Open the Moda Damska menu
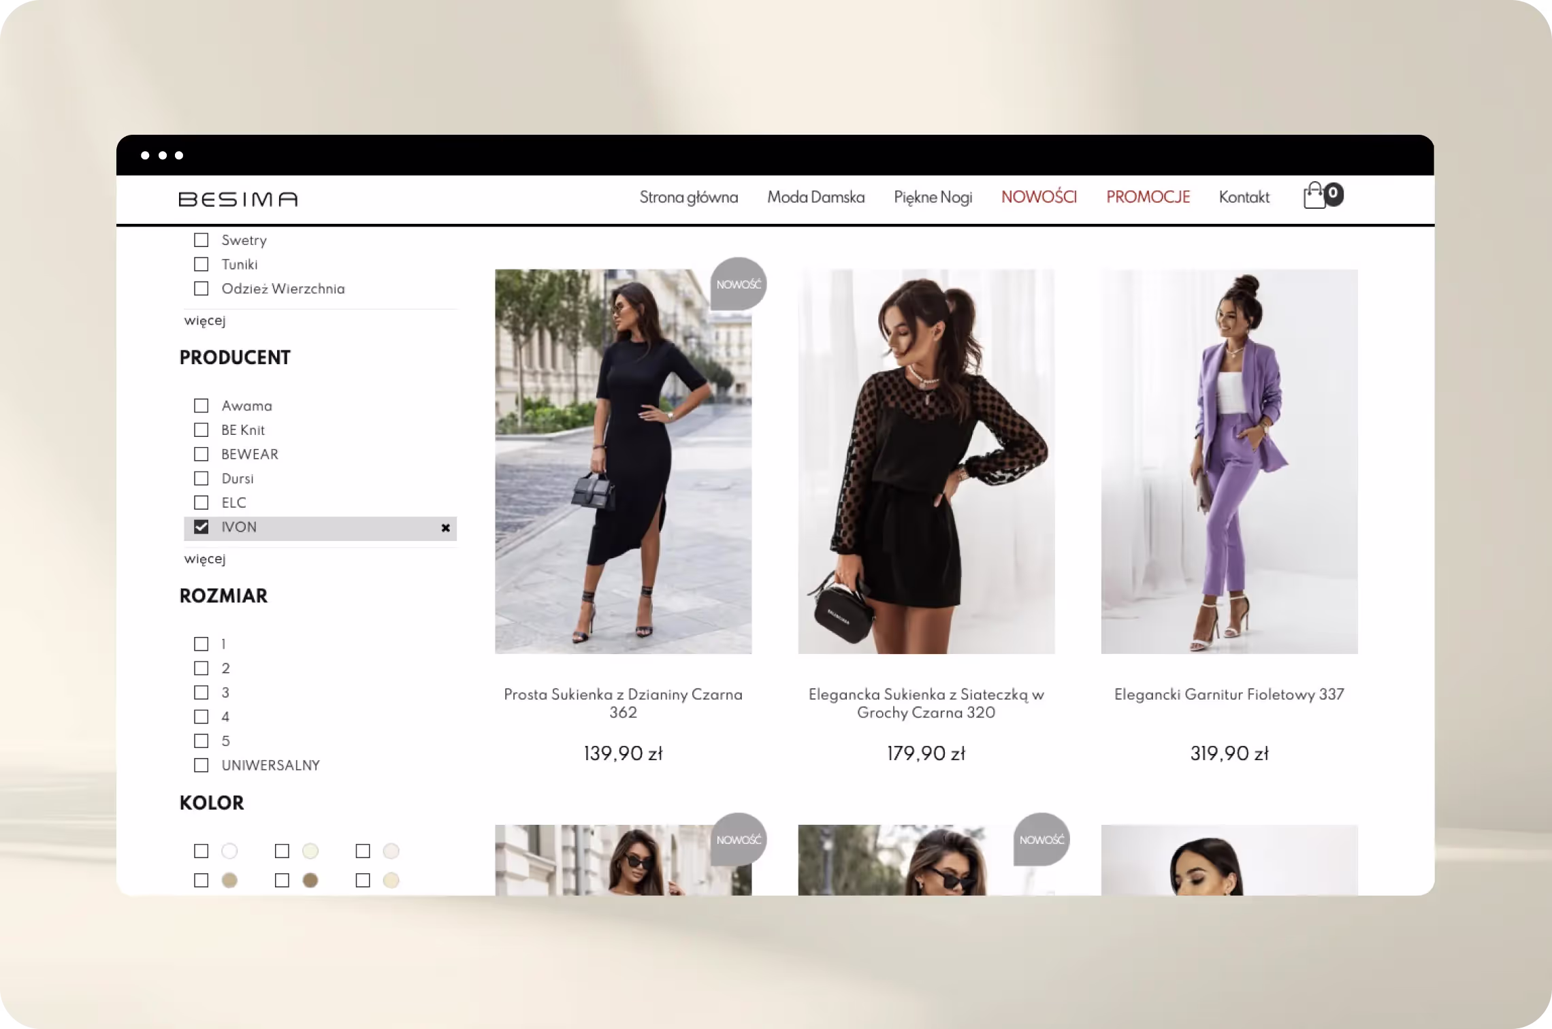 pos(815,197)
